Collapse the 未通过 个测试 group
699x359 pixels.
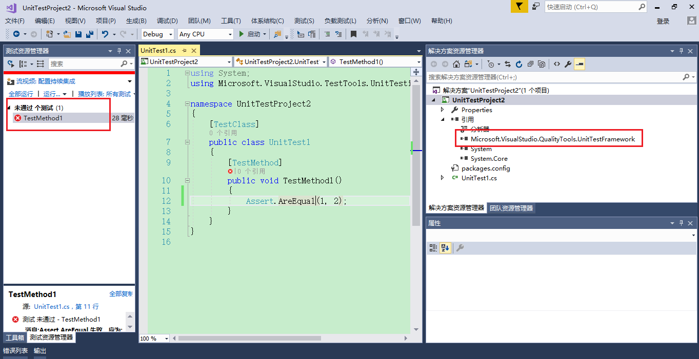[9, 108]
